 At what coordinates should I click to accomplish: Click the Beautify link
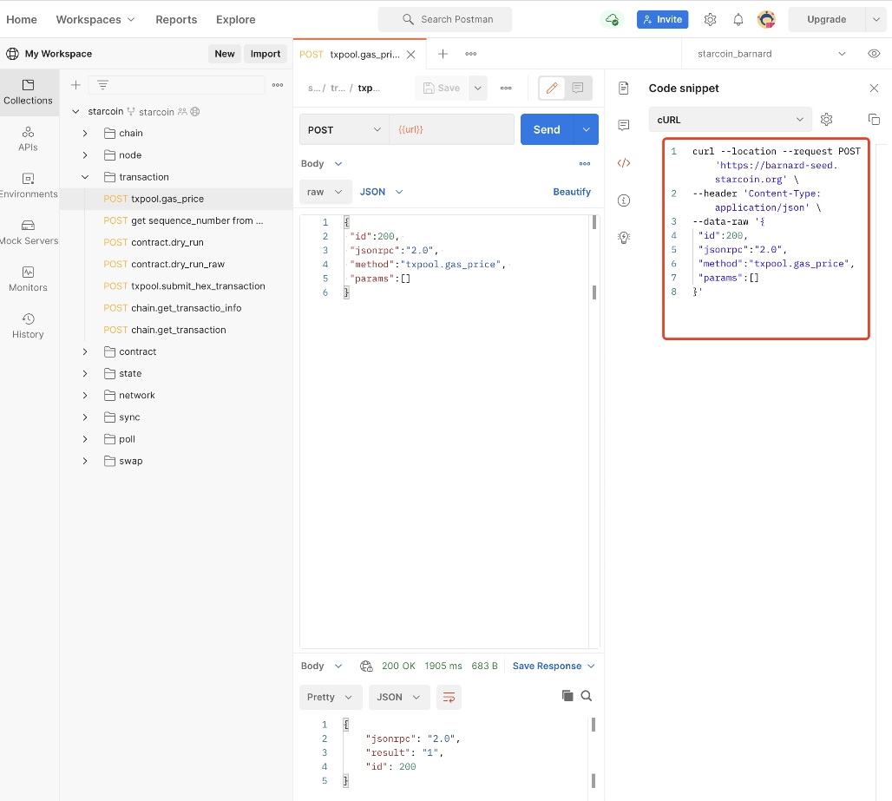(572, 192)
